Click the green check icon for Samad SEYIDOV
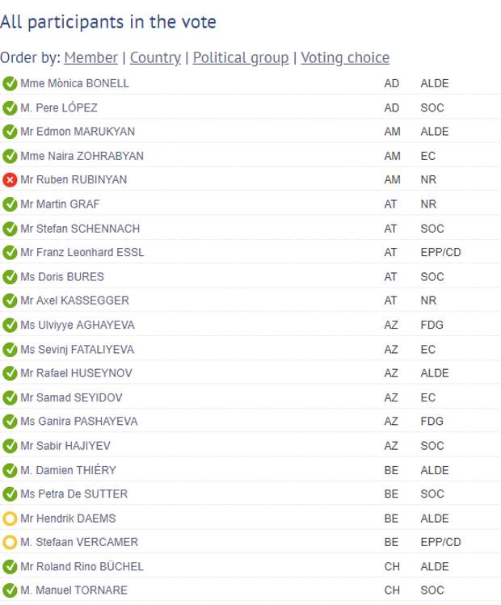This screenshot has width=501, height=605. click(10, 397)
